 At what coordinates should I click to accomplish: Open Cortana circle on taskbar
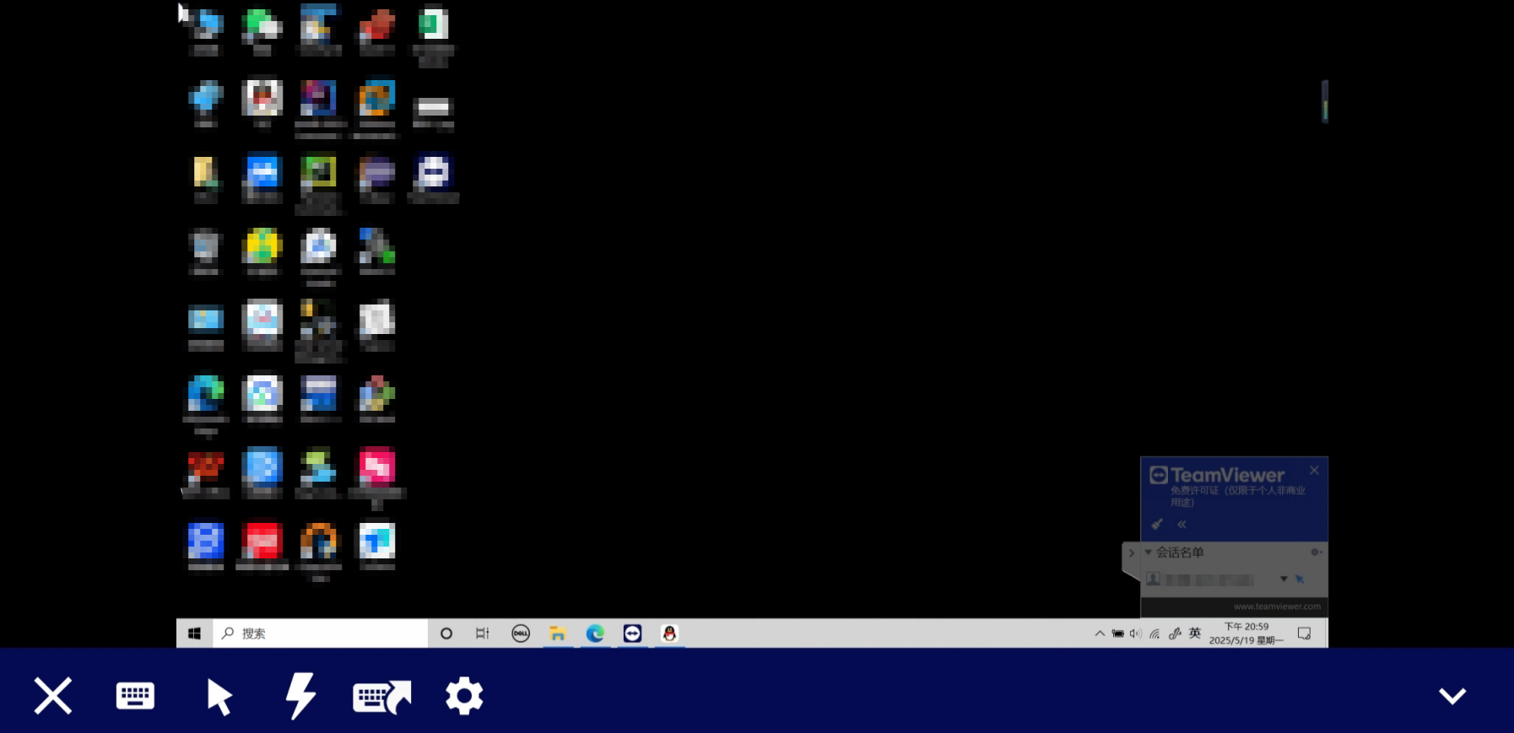coord(446,633)
